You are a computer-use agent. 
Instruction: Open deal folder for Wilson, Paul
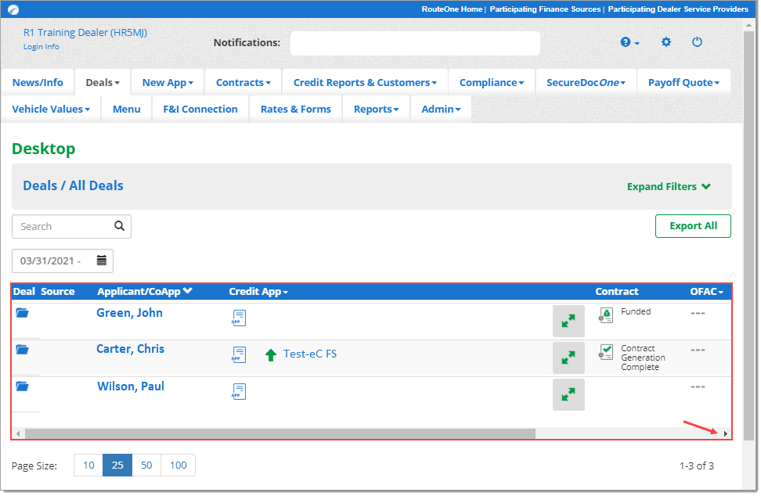23,386
